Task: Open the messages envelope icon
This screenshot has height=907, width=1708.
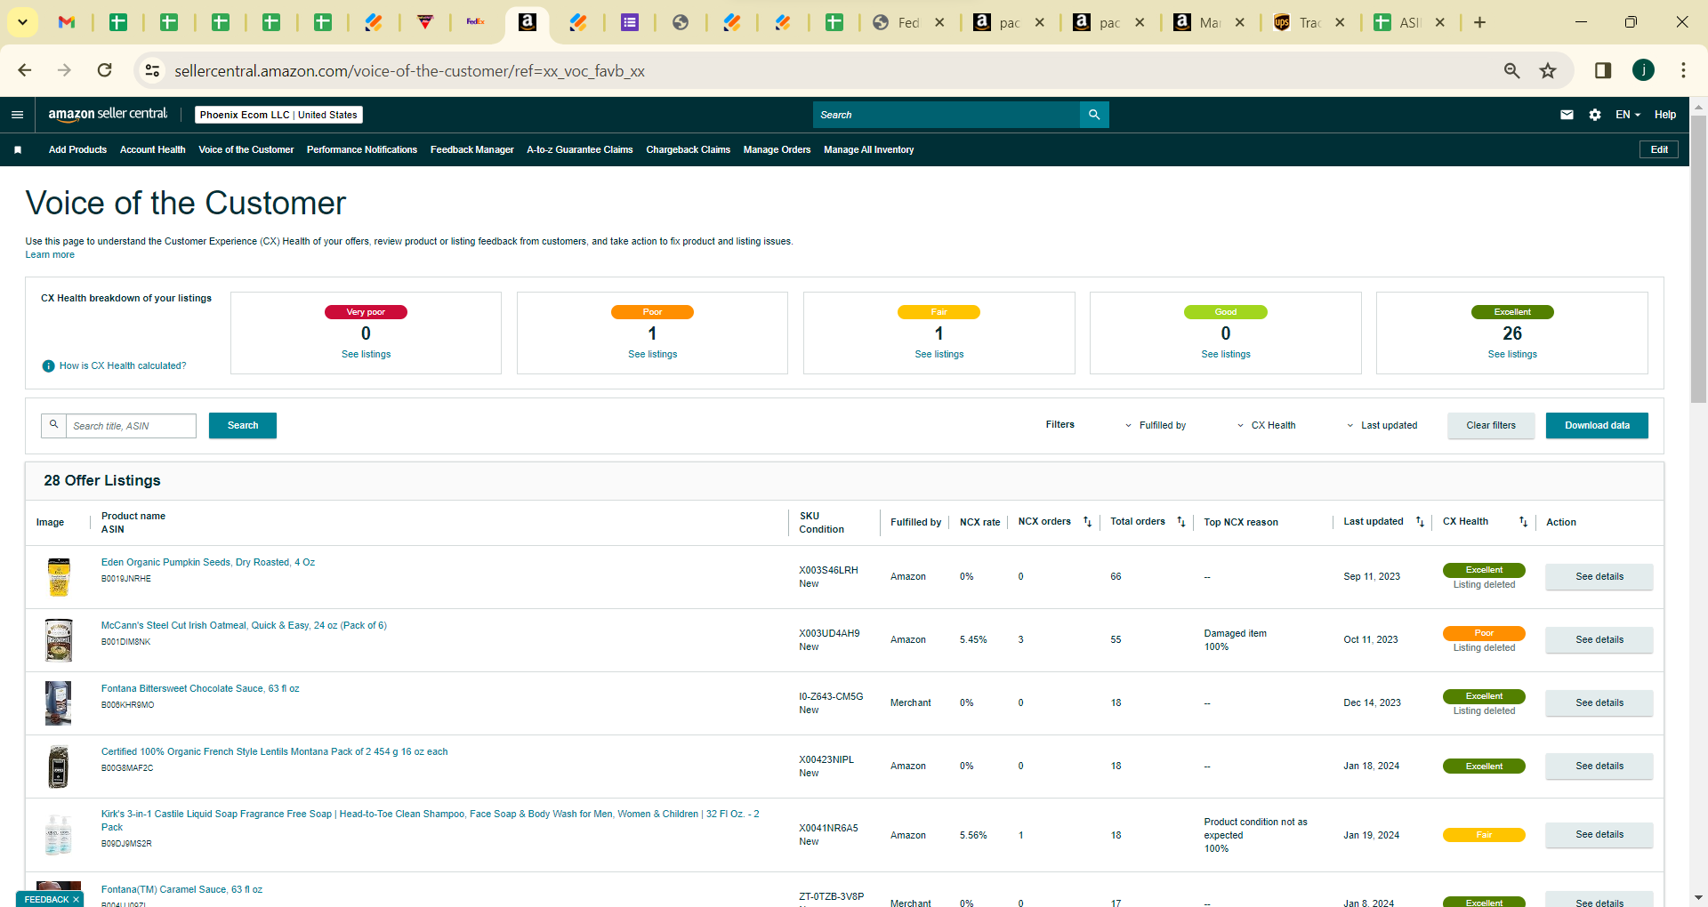Action: click(x=1567, y=115)
